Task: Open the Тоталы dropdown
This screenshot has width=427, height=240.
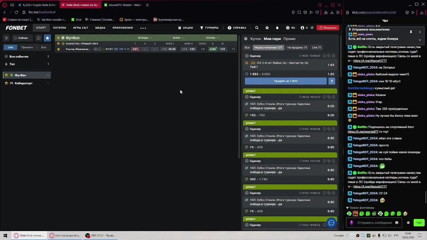Action: [x=212, y=38]
